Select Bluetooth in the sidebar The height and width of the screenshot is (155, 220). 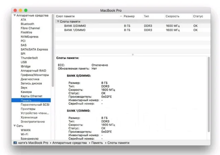(x=27, y=24)
